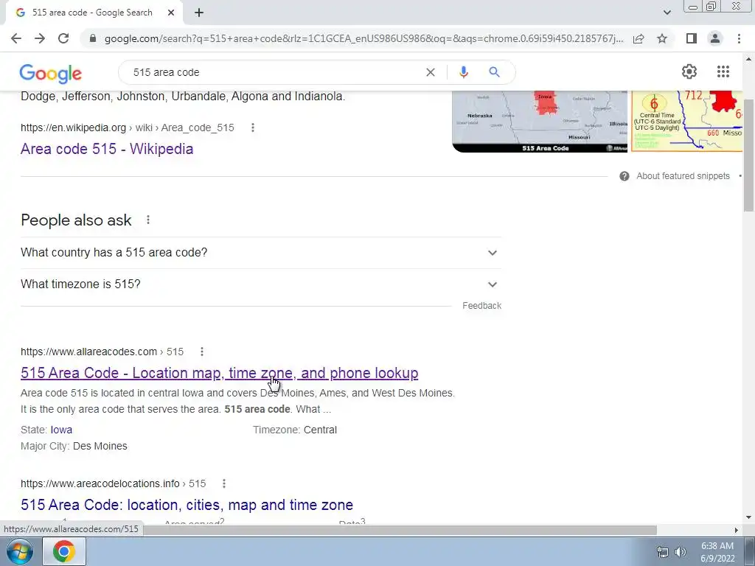The image size is (755, 566).
Task: Expand 'What country has a 515 area code?'
Action: [x=261, y=253]
